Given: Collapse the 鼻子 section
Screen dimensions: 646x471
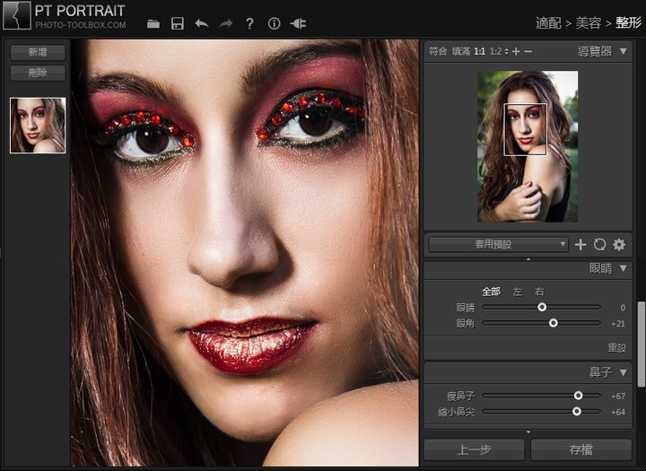Looking at the screenshot, I should [x=623, y=372].
